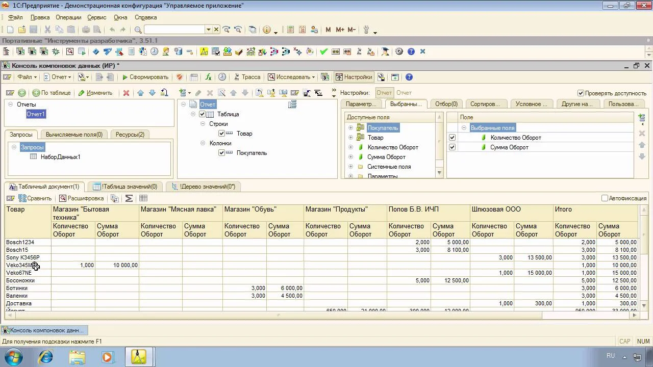653x367 pixels.
Task: Uncheck the Проверять доступность checkbox
Action: pyautogui.click(x=581, y=93)
